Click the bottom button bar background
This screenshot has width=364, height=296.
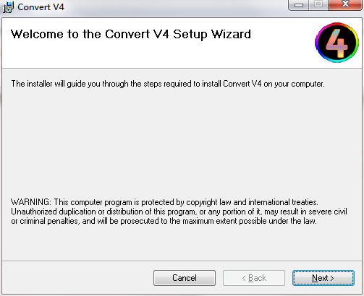coord(77,278)
